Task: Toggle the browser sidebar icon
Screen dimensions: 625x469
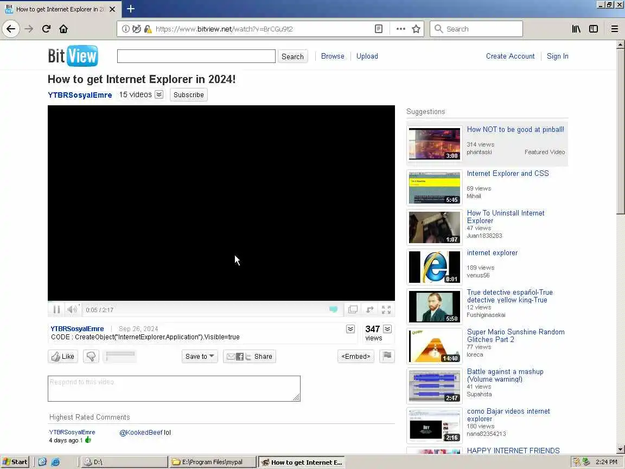Action: (x=594, y=29)
